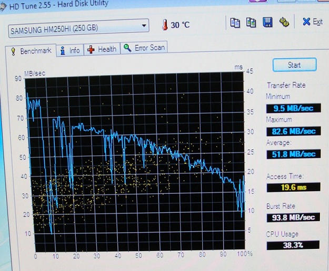Save screenshot floppy disk icon
The height and width of the screenshot is (271, 329).
267,22
